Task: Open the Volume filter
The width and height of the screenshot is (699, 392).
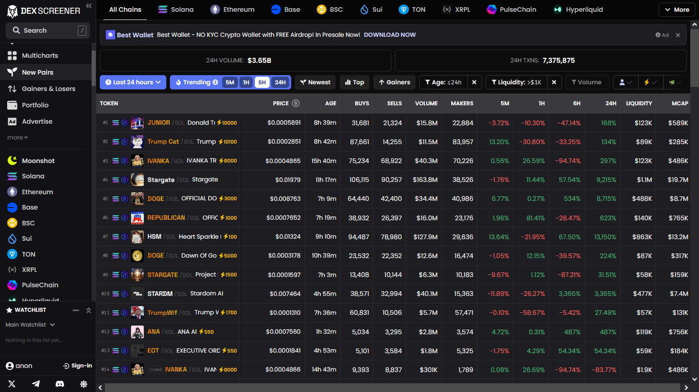Action: (x=587, y=82)
